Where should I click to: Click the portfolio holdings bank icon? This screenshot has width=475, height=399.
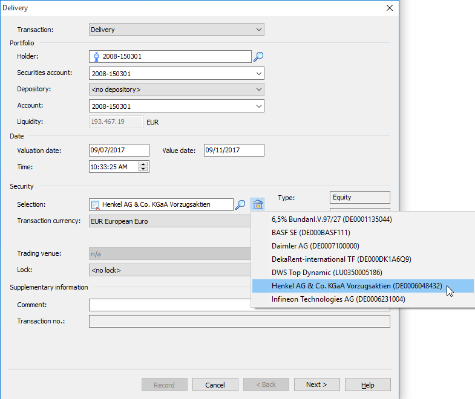click(258, 204)
